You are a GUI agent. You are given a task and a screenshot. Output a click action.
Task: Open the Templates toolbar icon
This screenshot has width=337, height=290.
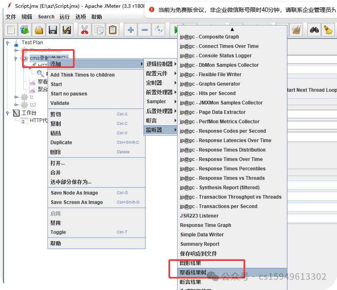[x=25, y=30]
